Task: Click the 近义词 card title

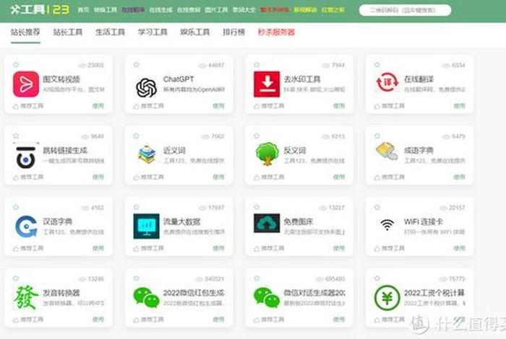Action: pyautogui.click(x=174, y=150)
